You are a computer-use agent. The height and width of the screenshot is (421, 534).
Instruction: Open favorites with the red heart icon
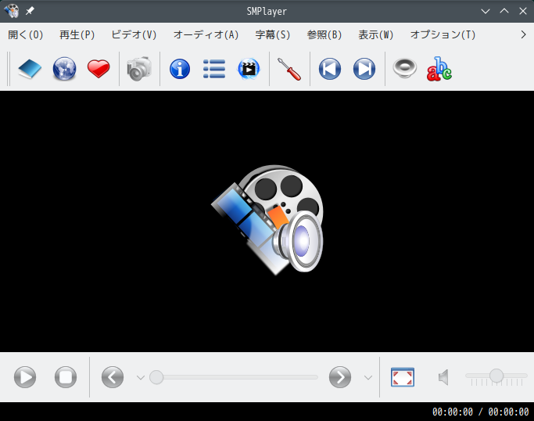pyautogui.click(x=99, y=69)
